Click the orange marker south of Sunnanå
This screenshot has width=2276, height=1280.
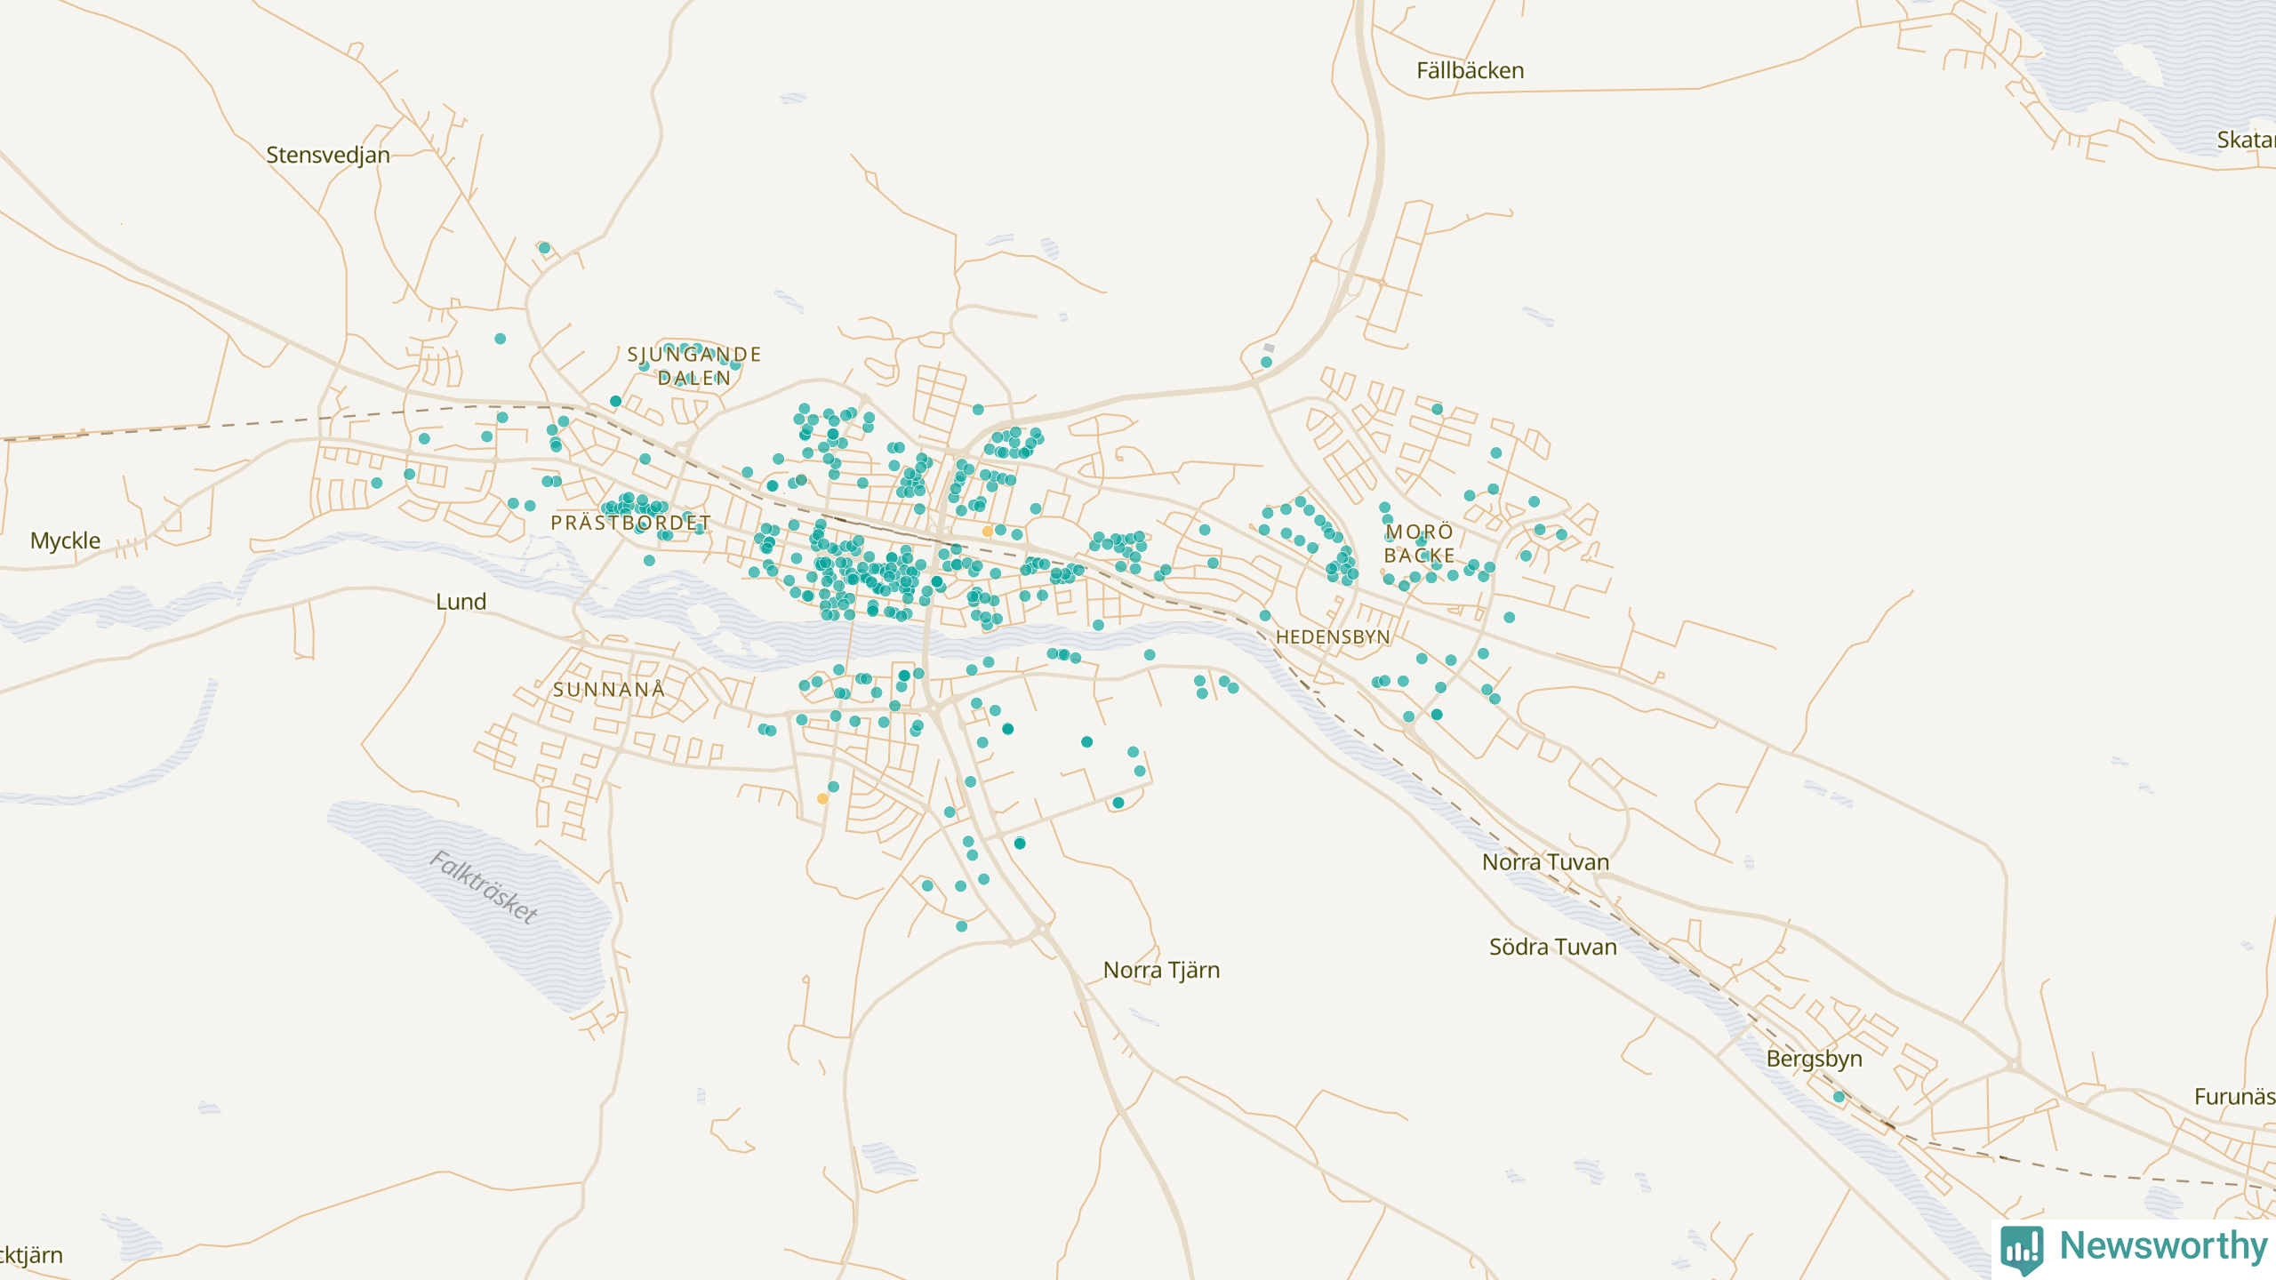point(822,799)
